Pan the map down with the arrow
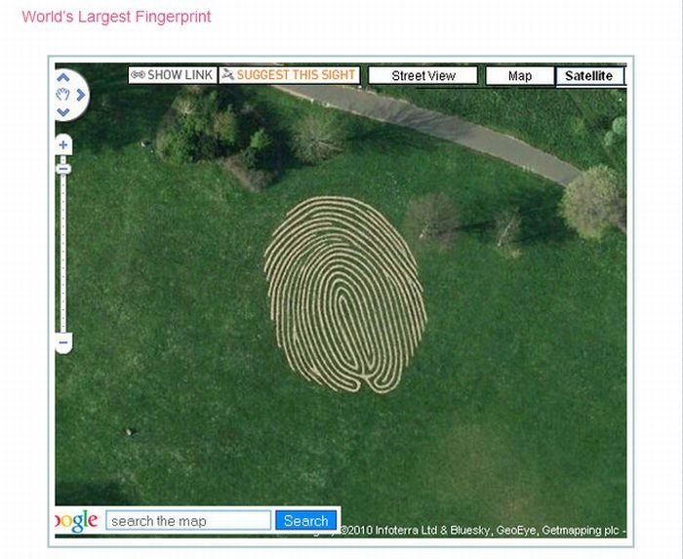Image resolution: width=683 pixels, height=559 pixels. pyautogui.click(x=63, y=112)
